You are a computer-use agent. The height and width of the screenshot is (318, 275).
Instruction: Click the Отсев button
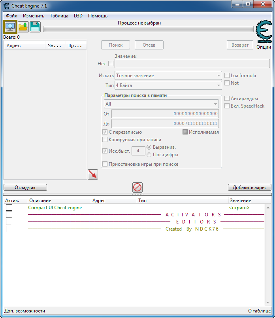(x=149, y=45)
